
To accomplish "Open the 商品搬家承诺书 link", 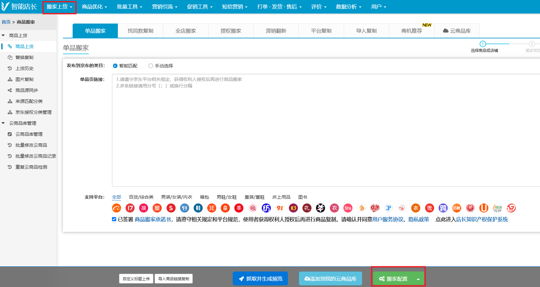I will 153,219.
